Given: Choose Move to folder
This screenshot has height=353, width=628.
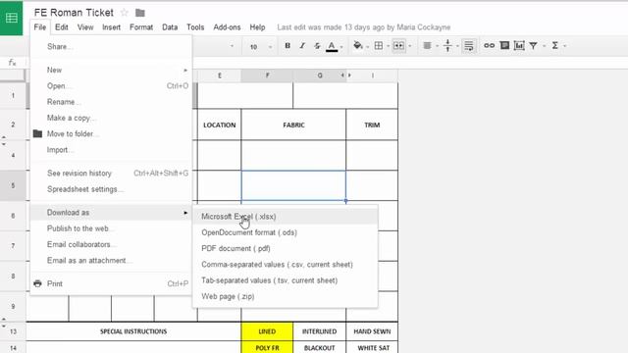Looking at the screenshot, I should point(111,134).
